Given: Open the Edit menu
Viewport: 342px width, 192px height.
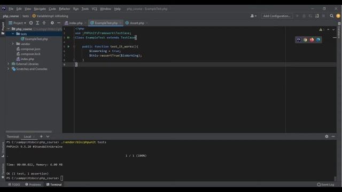Looking at the screenshot, I should point(19,9).
